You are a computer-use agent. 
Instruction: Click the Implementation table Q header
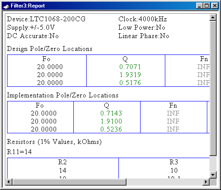107,105
